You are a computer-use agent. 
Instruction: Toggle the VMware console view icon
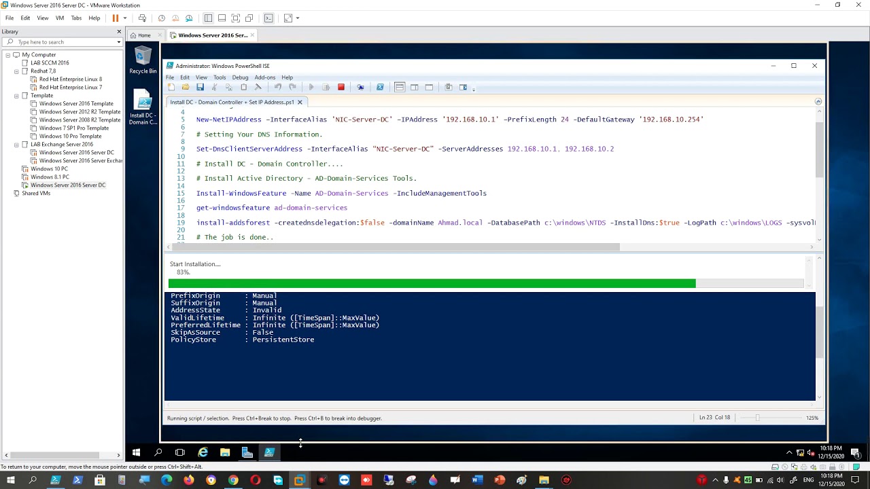tap(268, 18)
